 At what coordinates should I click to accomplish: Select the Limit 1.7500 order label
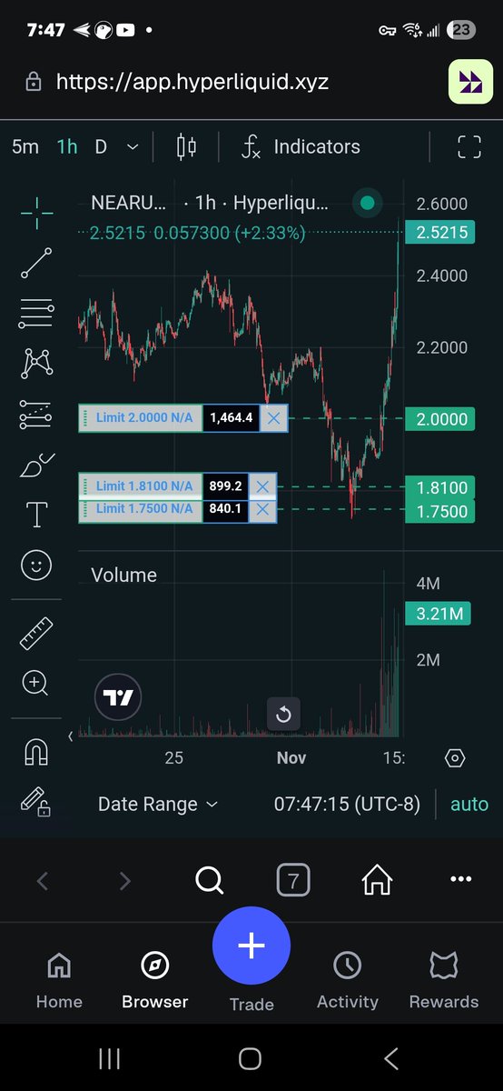click(141, 509)
